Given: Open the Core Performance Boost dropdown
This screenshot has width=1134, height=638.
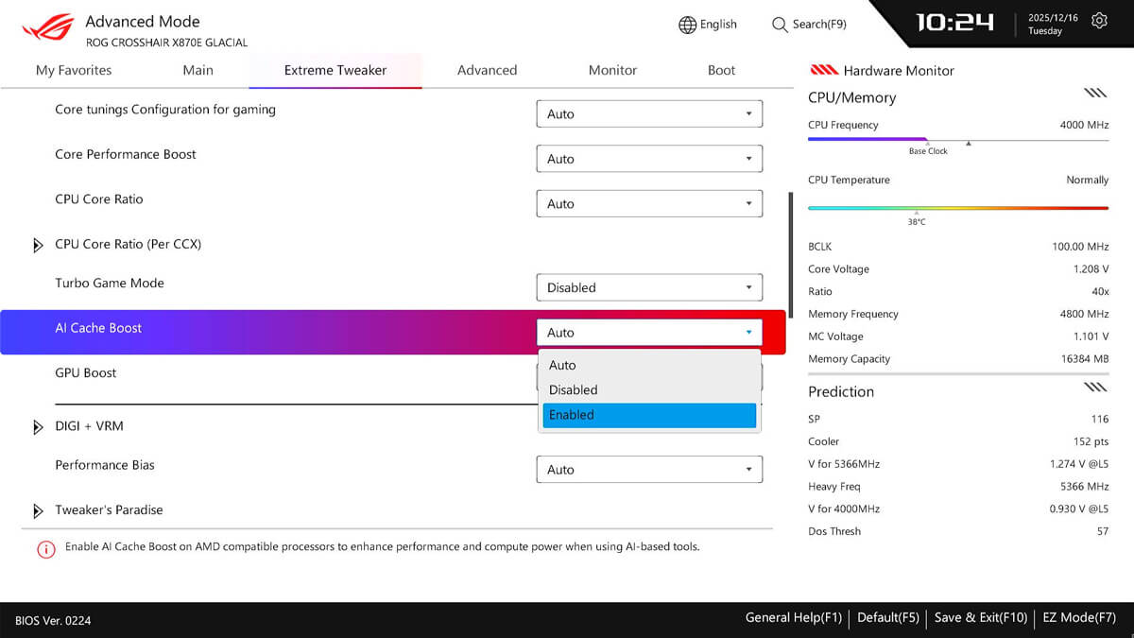Looking at the screenshot, I should pos(649,159).
